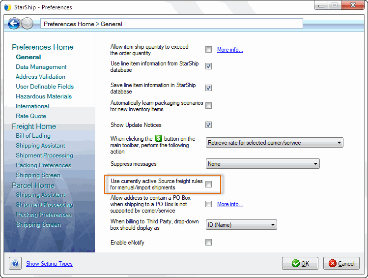Open Shipping Assistant under Freight Home
This screenshot has height=278, width=368.
tap(40, 146)
